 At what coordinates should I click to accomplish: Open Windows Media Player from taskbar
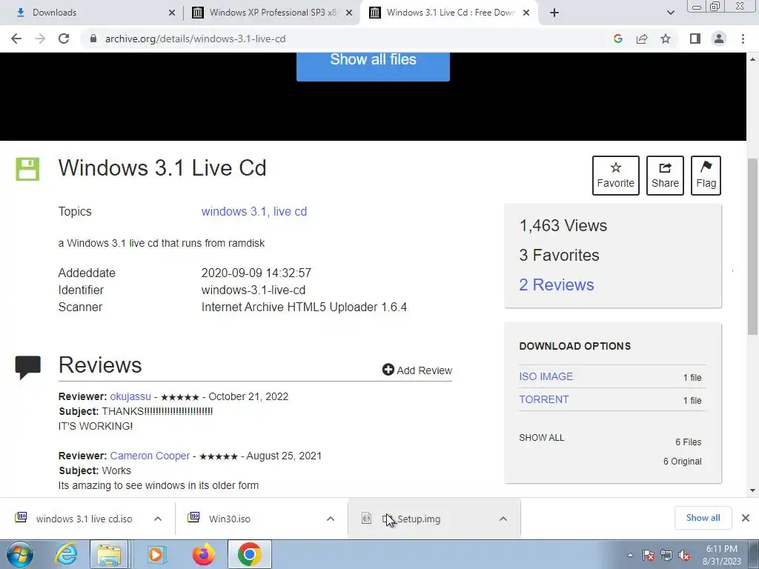tap(156, 554)
